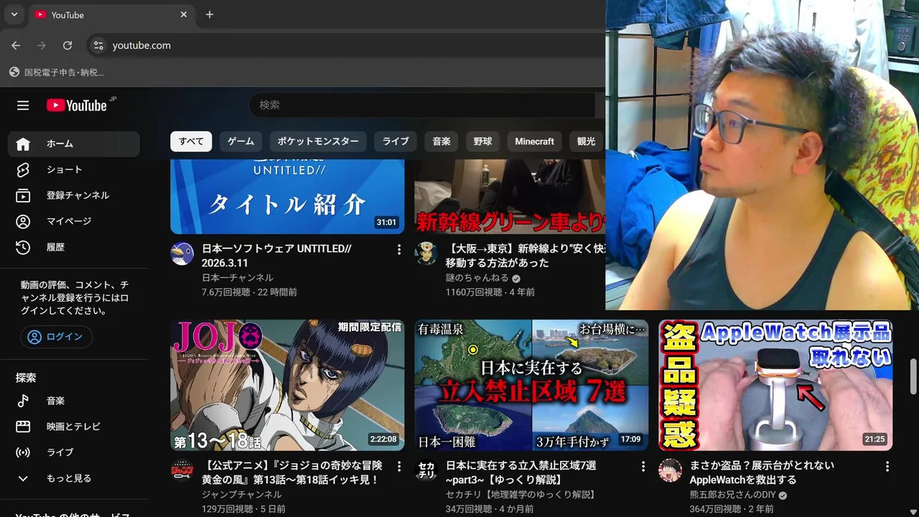Click the 熊五郎お兄さん channel avatar

pyautogui.click(x=671, y=470)
